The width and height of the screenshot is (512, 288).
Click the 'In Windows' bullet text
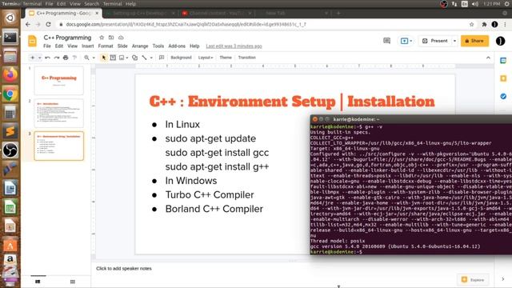pos(190,181)
